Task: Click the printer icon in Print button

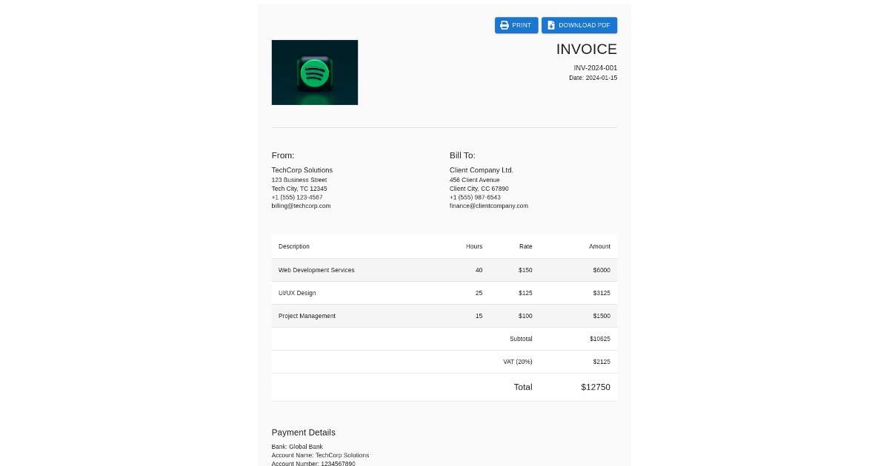Action: (505, 25)
